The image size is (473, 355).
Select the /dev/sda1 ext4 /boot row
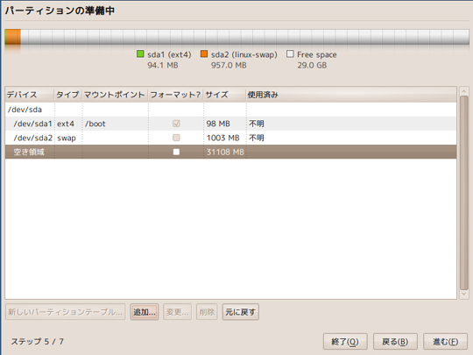[x=230, y=124]
